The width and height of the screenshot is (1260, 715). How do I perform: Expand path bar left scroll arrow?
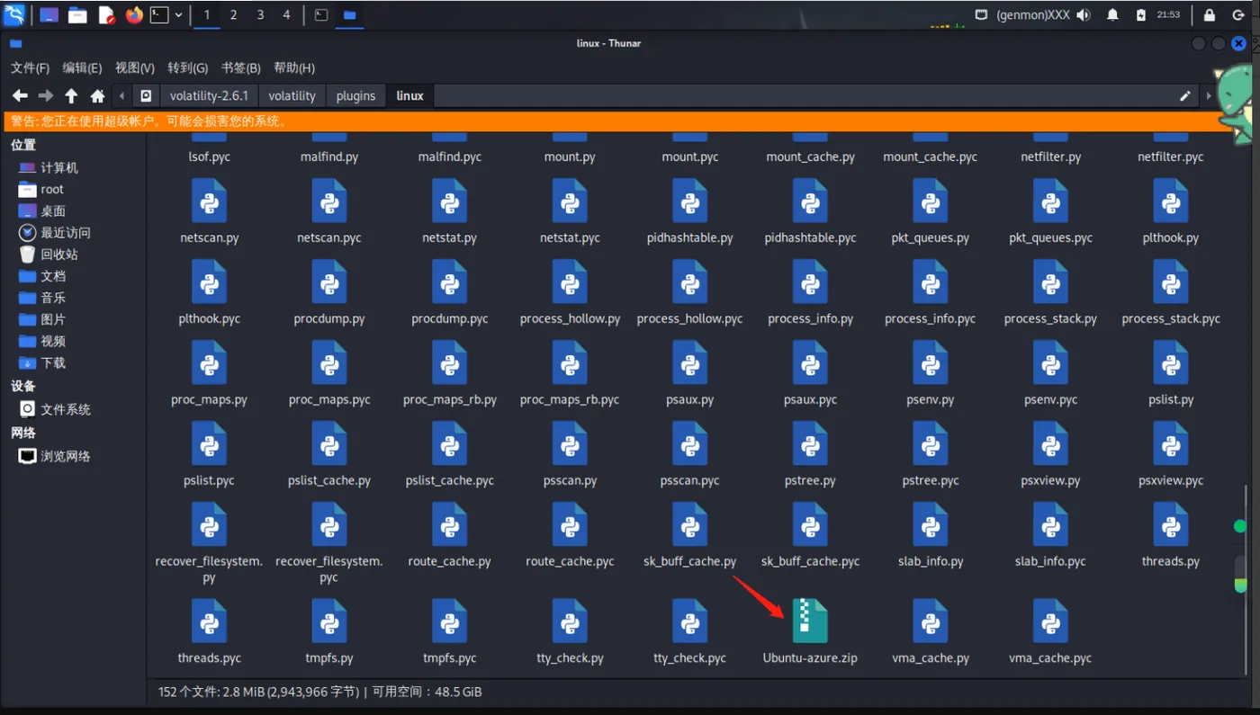coord(122,95)
